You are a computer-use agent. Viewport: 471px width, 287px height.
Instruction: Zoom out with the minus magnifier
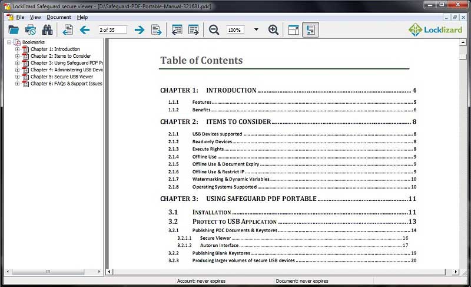pyautogui.click(x=214, y=29)
